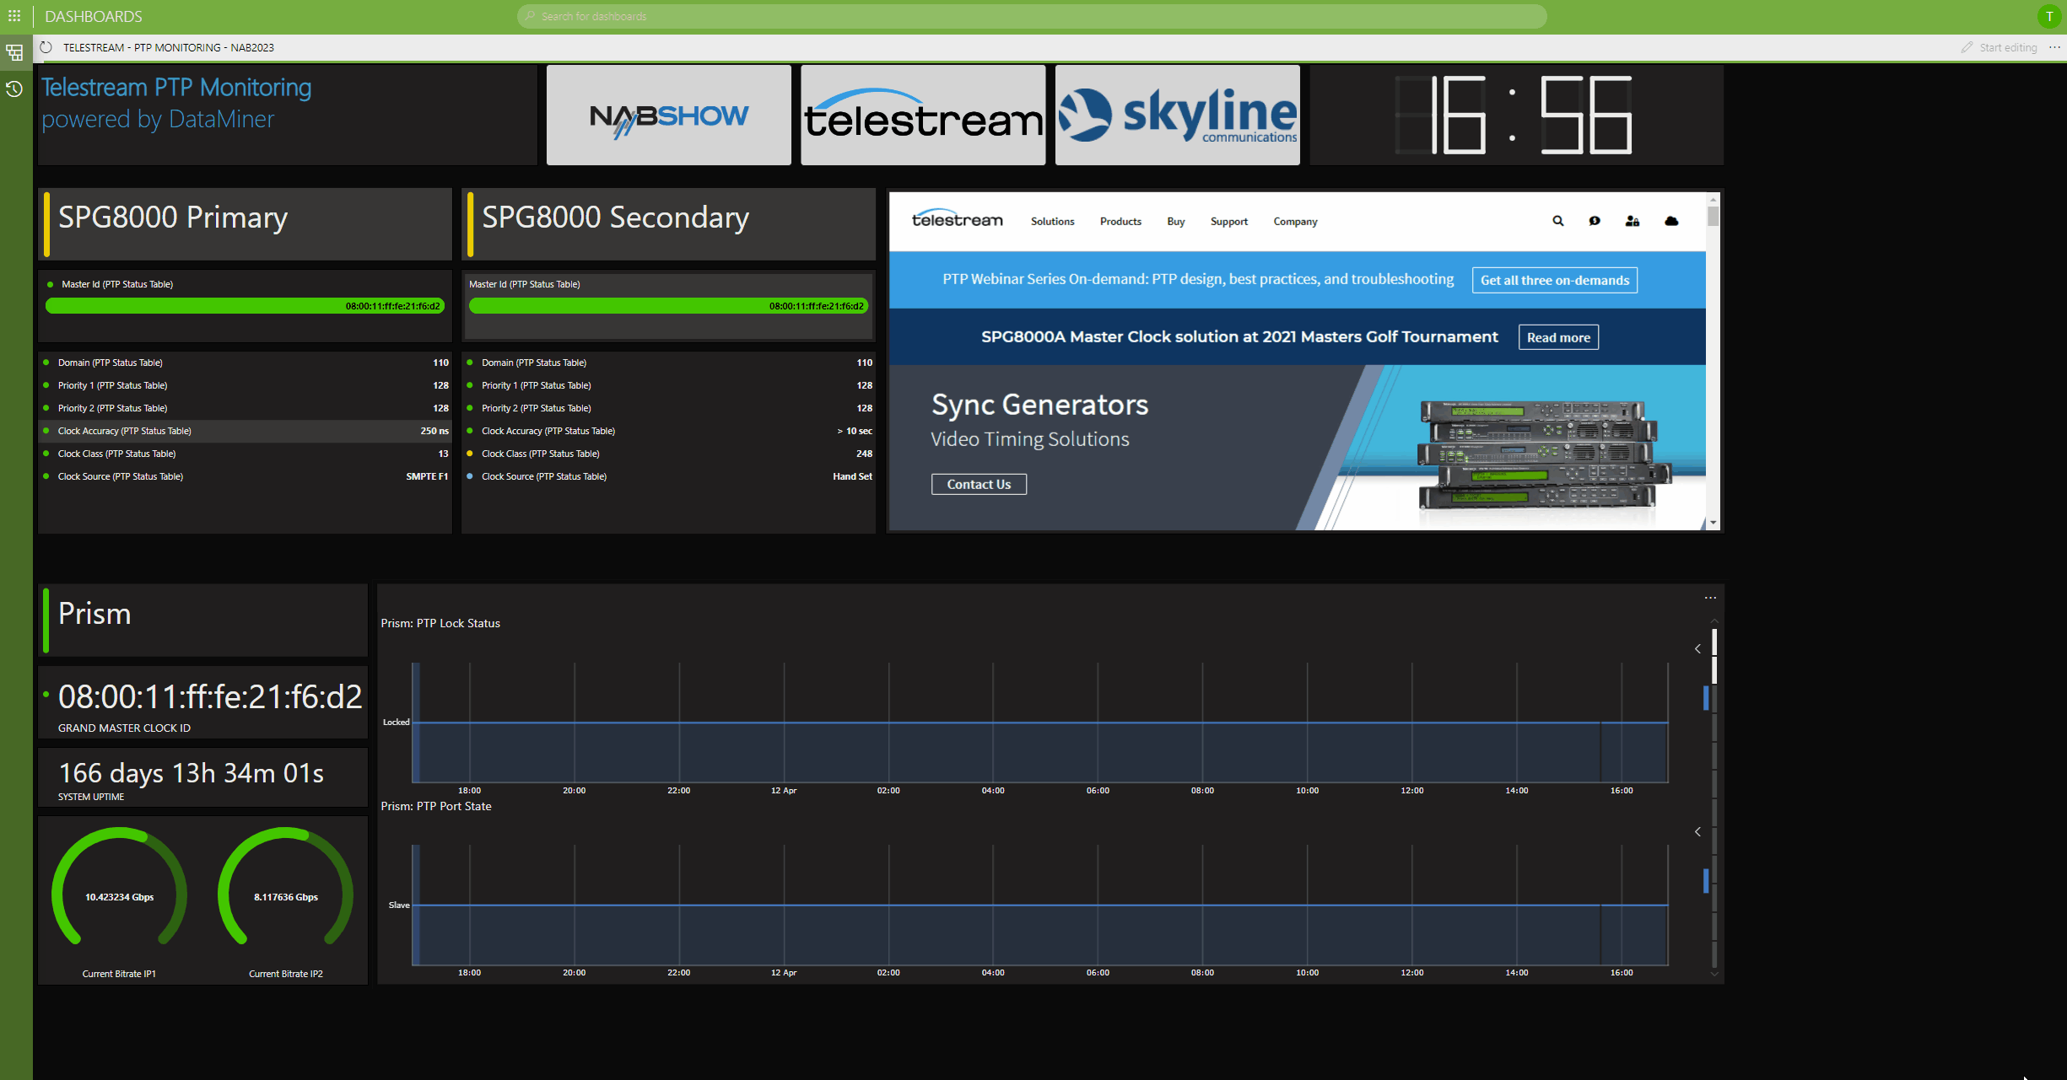The image size is (2067, 1080).
Task: Click the Prism: PTP Lock Status chart title
Action: pyautogui.click(x=440, y=623)
